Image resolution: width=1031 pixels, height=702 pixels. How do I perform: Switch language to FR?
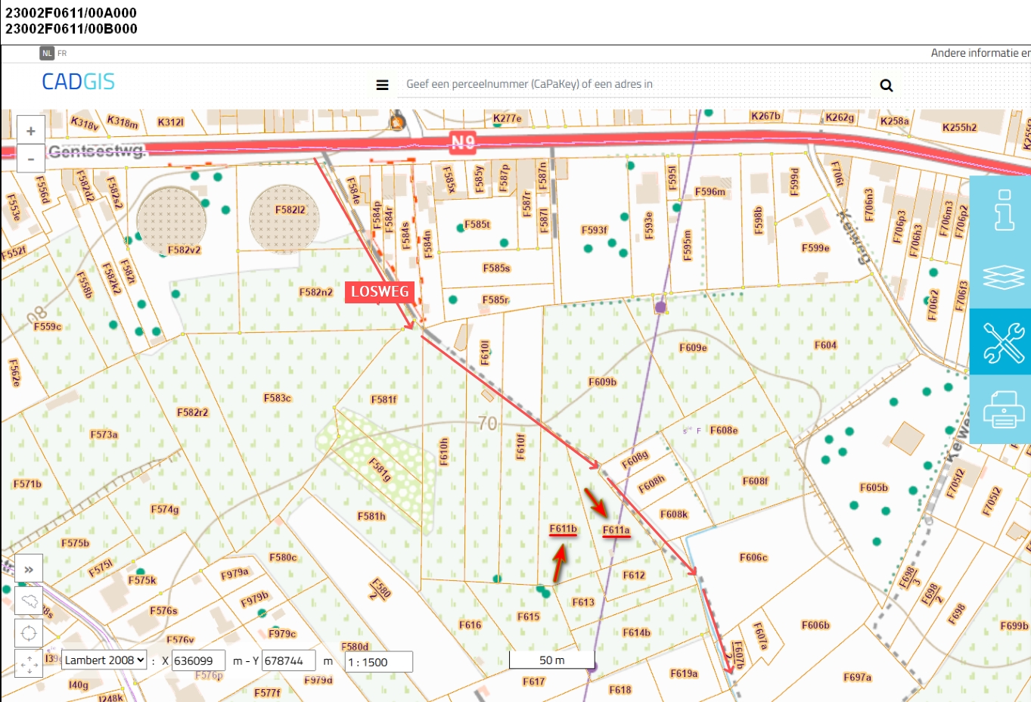tap(62, 53)
